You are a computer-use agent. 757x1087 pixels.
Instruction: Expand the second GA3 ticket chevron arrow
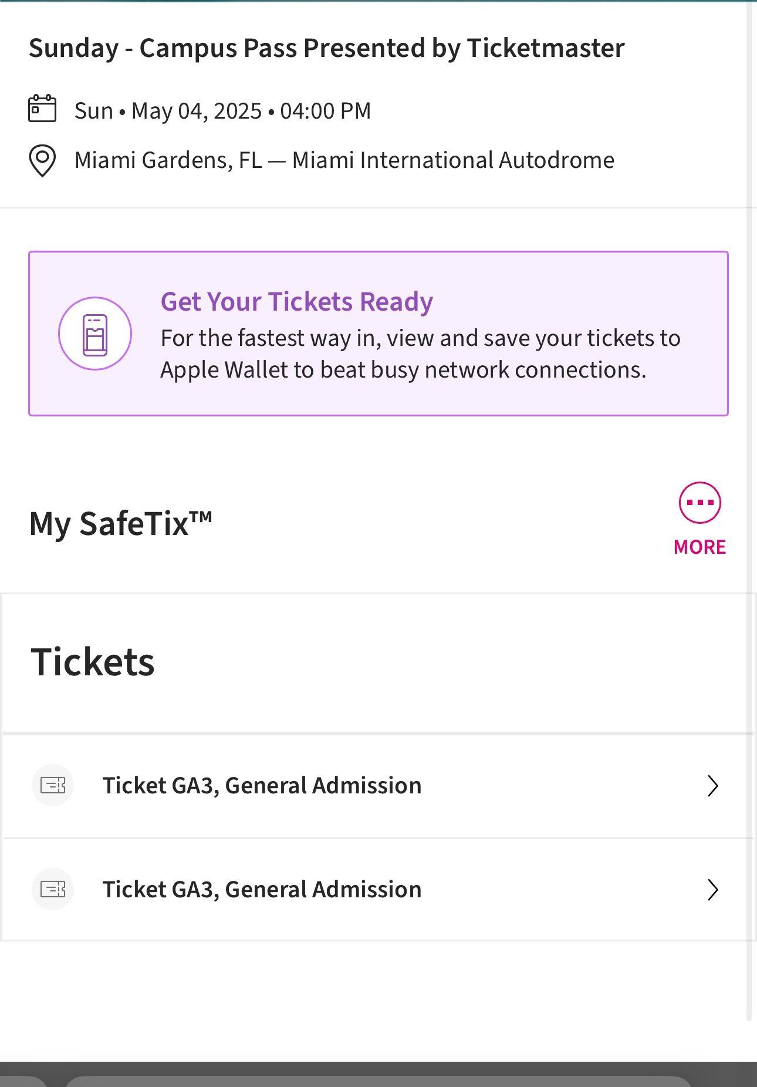tap(713, 890)
